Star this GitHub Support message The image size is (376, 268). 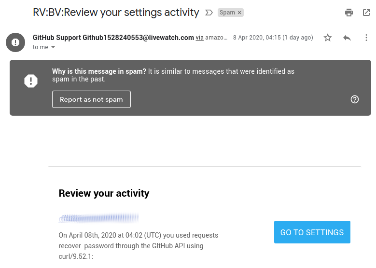(328, 38)
